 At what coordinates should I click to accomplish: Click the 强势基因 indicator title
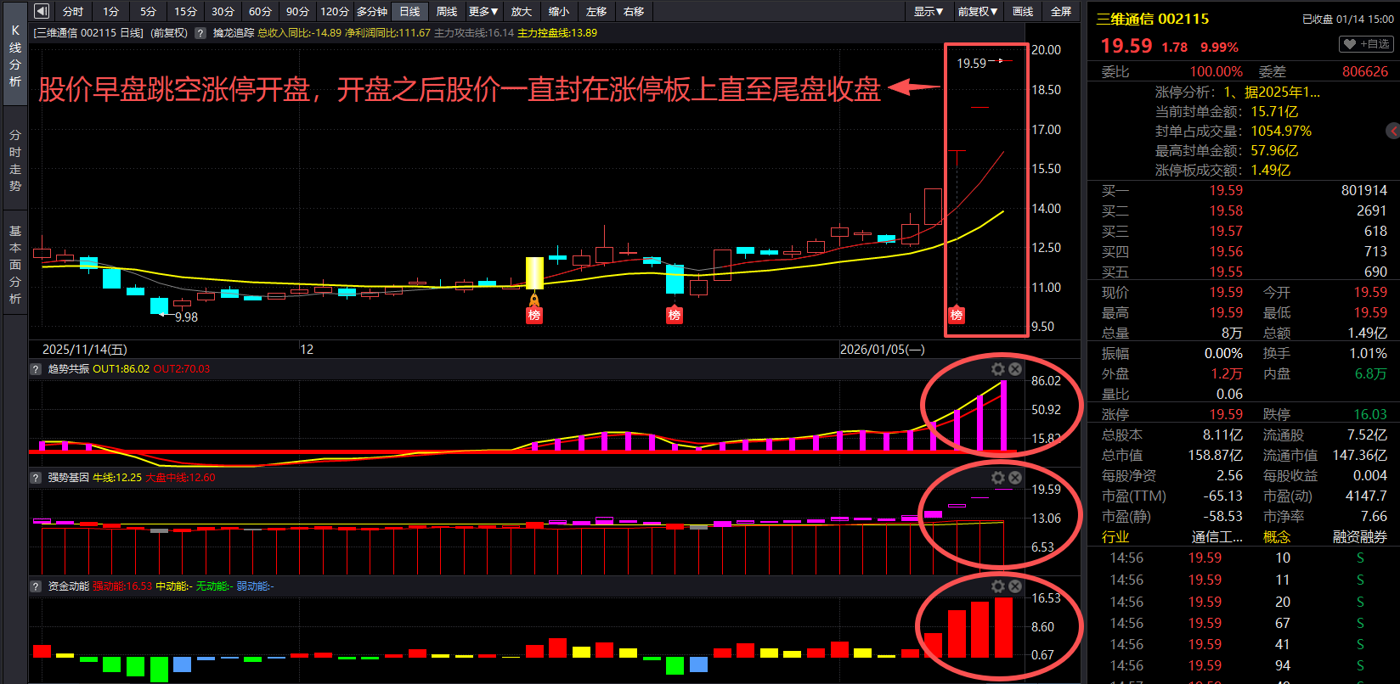point(69,478)
